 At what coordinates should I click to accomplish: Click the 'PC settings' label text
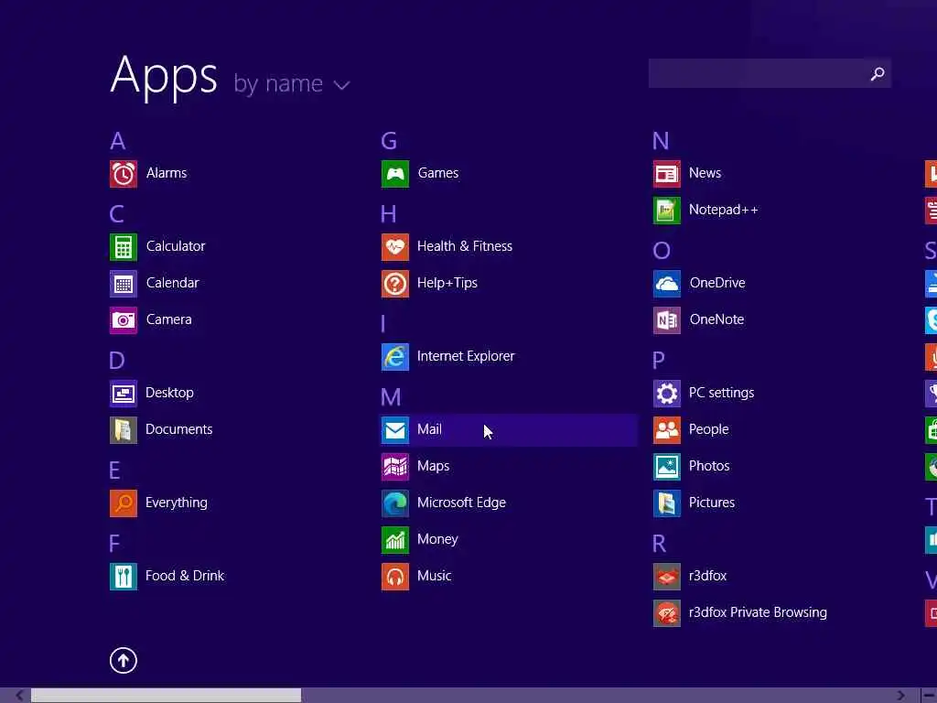point(721,393)
